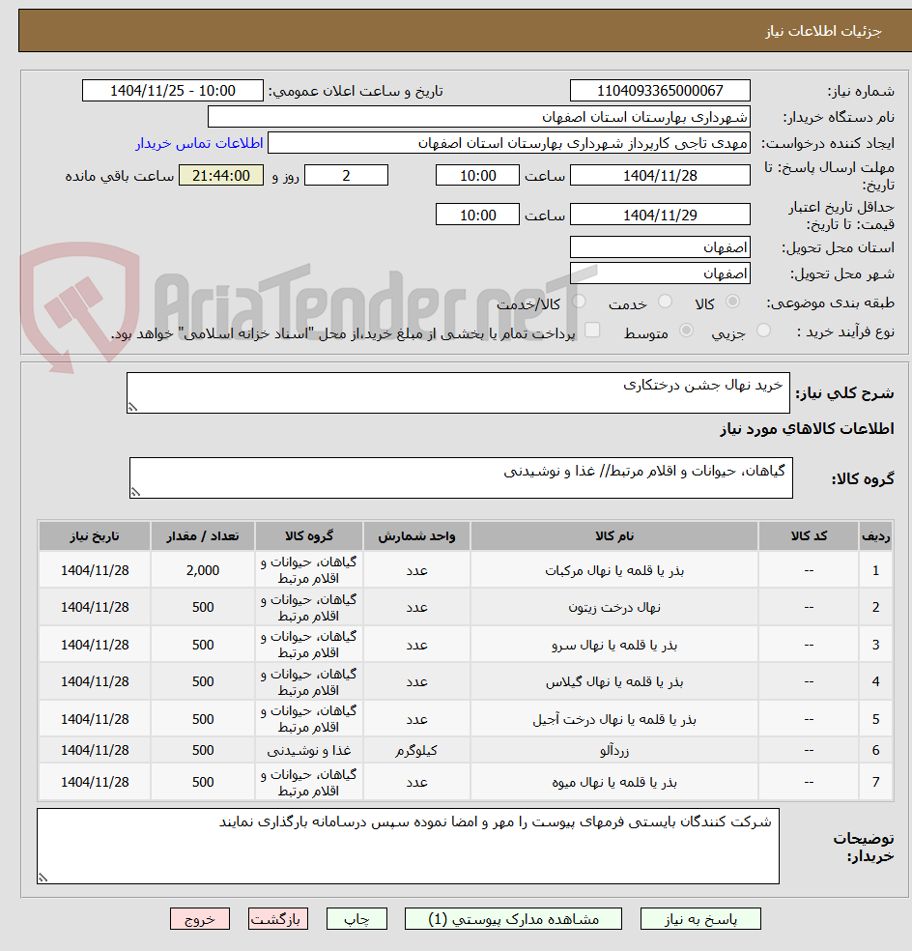Click the تعداد / مقدار column header
This screenshot has width=912, height=951.
point(203,536)
